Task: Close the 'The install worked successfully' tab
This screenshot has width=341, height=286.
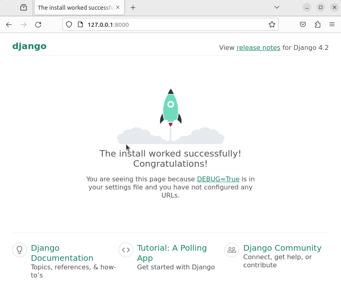Action: [x=118, y=7]
